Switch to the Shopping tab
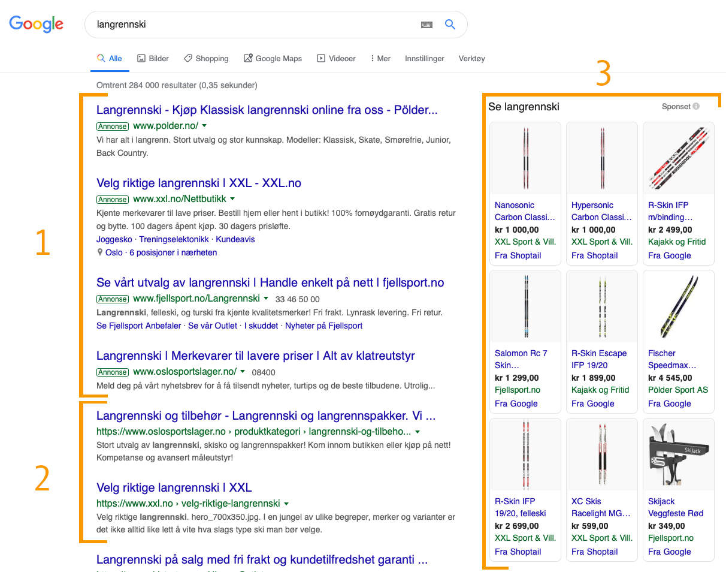The image size is (726, 572). pos(206,58)
